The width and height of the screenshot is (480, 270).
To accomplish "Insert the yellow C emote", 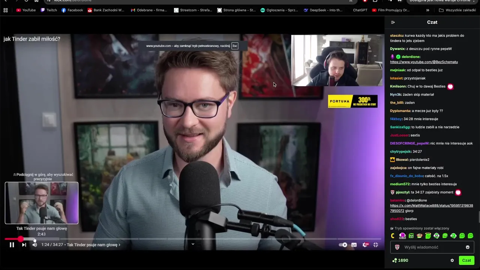I will 393,236.
